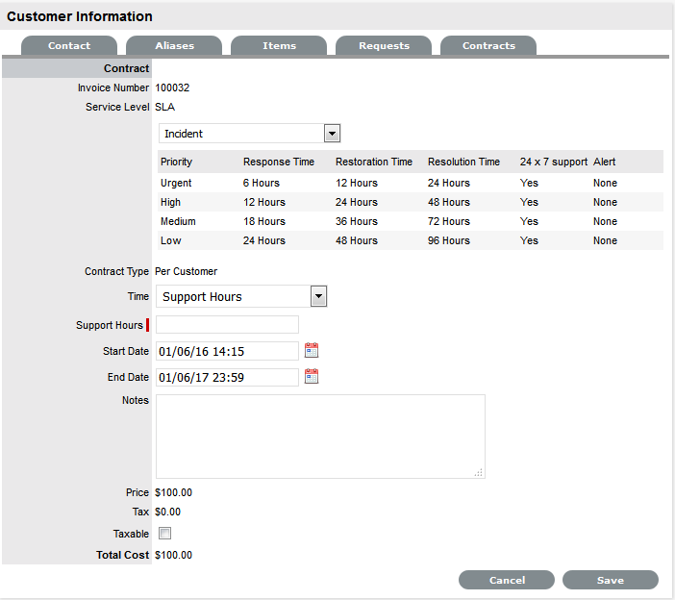The height and width of the screenshot is (600, 675).
Task: Enable the Taxable checkbox
Action: [164, 533]
